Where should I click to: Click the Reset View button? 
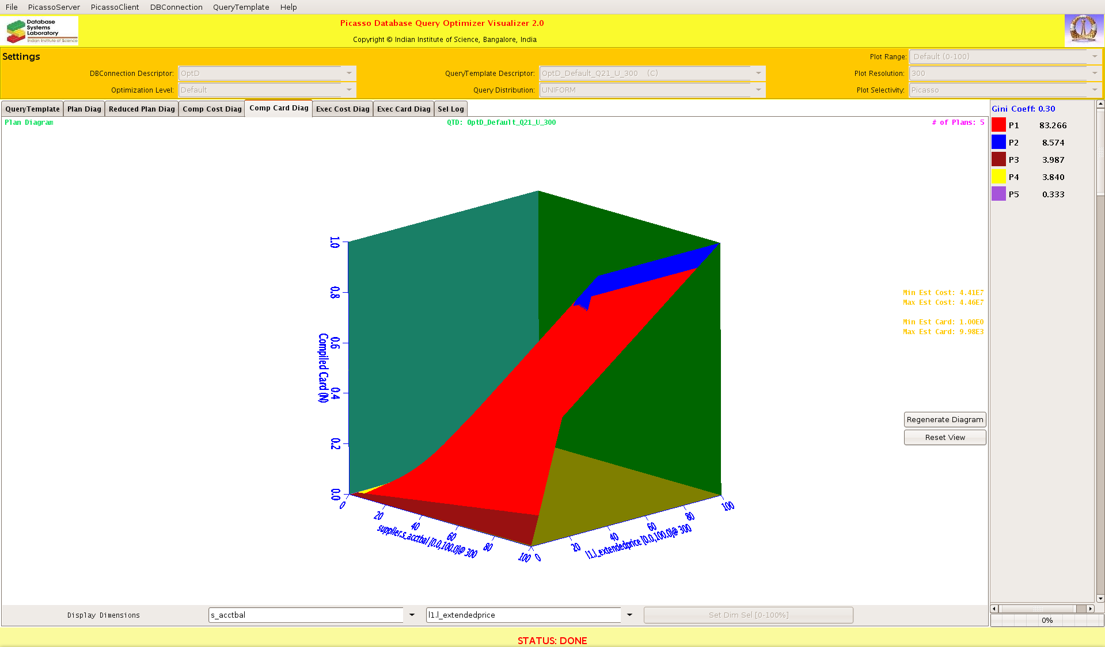944,438
